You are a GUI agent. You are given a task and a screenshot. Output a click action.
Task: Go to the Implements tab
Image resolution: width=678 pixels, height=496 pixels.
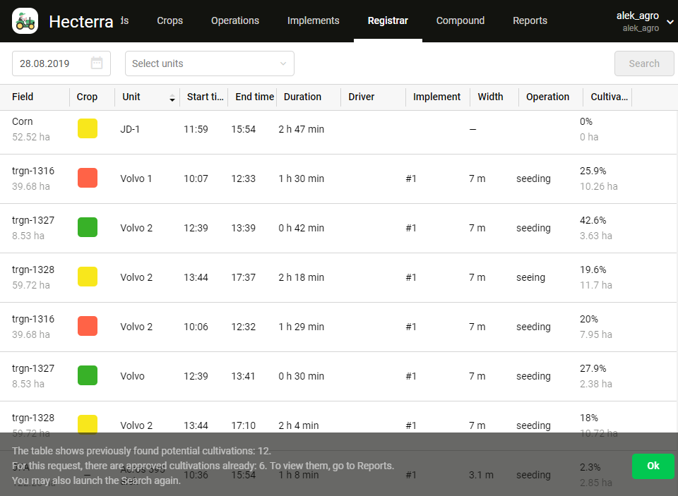pos(313,20)
